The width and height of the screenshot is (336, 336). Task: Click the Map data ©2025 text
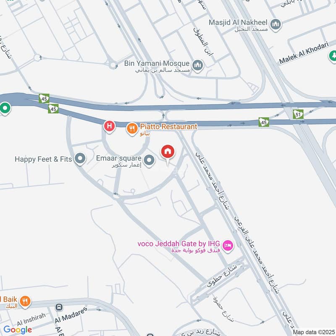click(314, 332)
